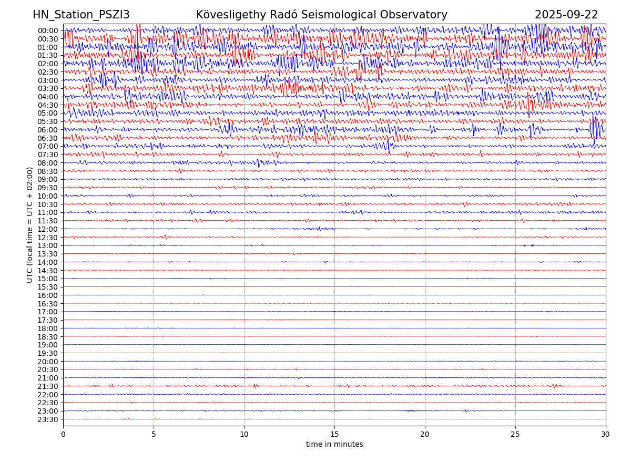Image resolution: width=631 pixels, height=473 pixels.
Task: Click the HN_Station_PSZI3 station title
Action: (x=81, y=15)
